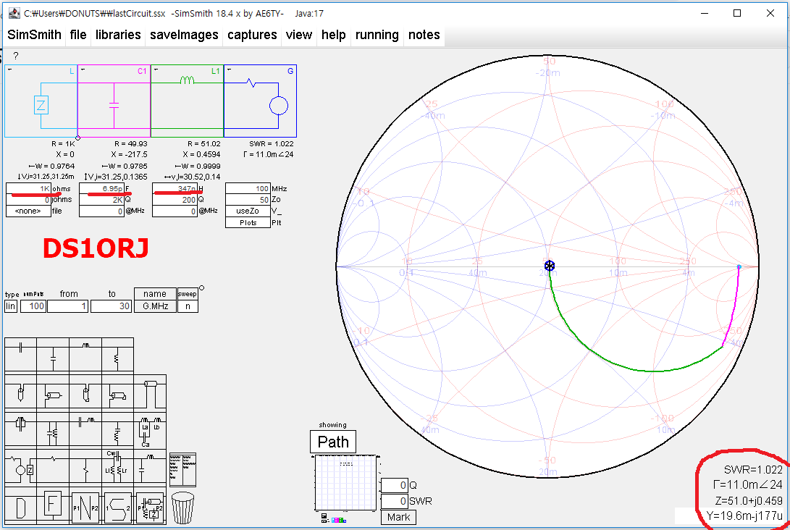Edit the Zo 50 field
Viewport: 790px width, 530px height.
click(x=248, y=200)
